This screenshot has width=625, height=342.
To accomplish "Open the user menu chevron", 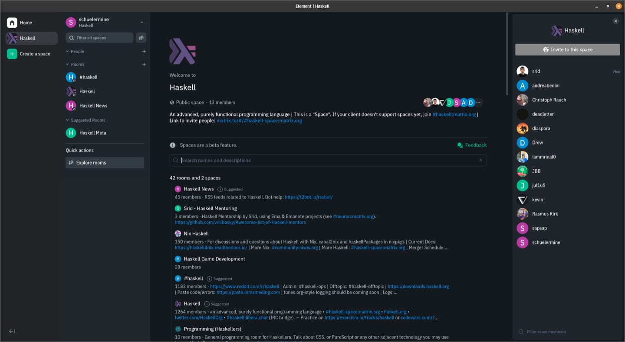I will pos(141,22).
